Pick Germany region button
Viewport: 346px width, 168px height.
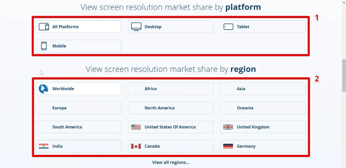[x=263, y=146]
